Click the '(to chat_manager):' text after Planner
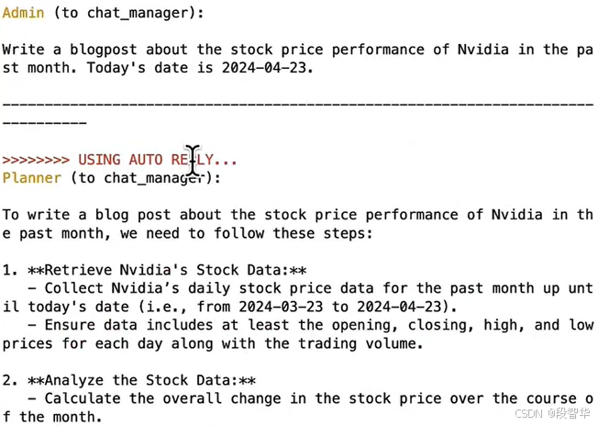This screenshot has width=598, height=426. [x=145, y=178]
